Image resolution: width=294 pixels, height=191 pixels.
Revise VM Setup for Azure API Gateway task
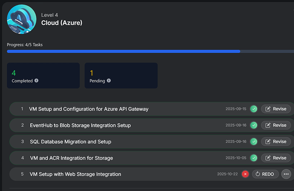tap(276, 109)
